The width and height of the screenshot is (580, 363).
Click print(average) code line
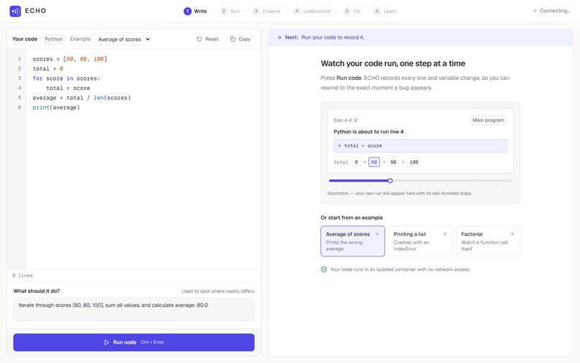pyautogui.click(x=56, y=107)
